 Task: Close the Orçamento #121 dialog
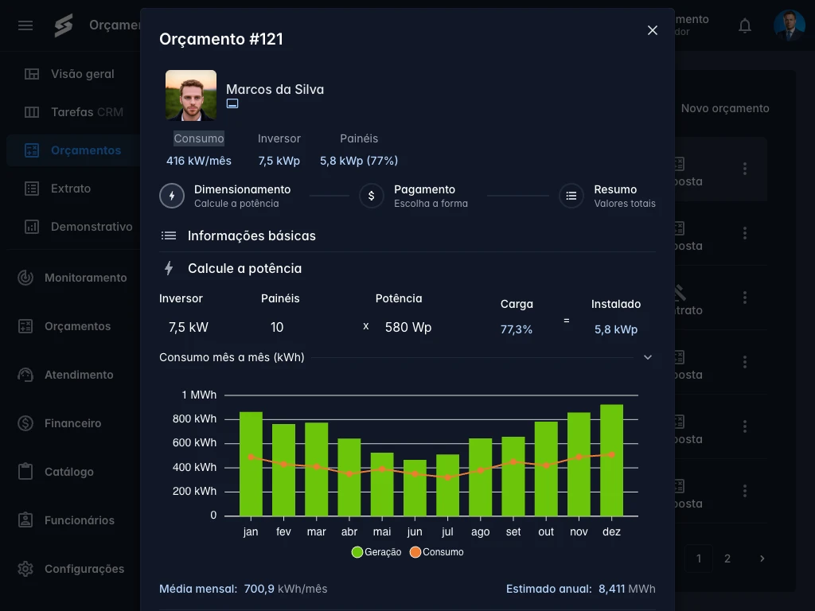coord(653,30)
